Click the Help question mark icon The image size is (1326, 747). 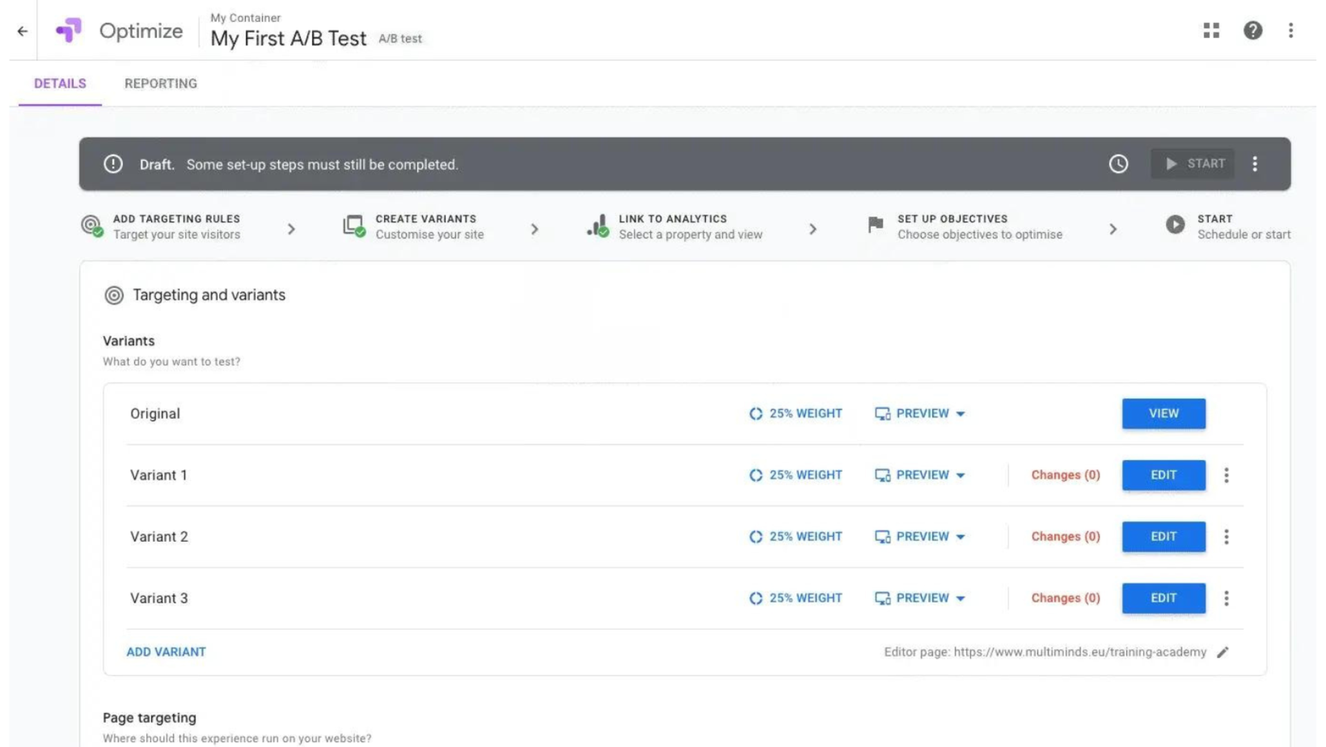1253,31
